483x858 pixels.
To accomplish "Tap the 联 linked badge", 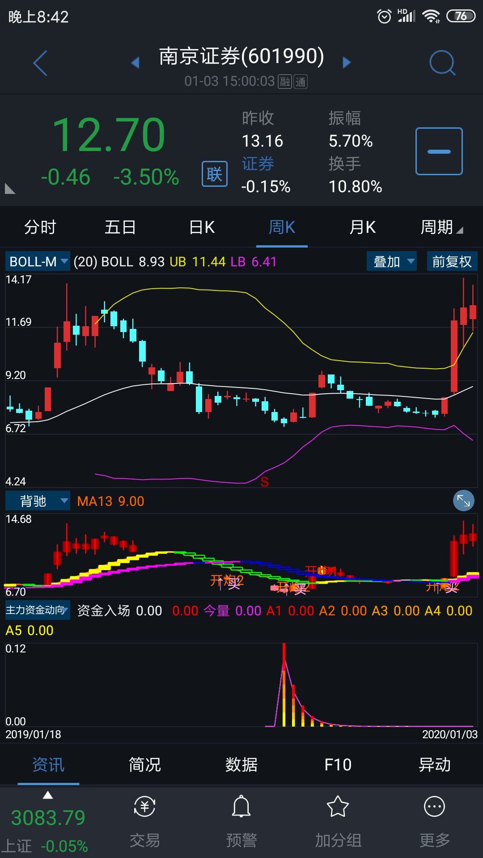I will tap(215, 174).
